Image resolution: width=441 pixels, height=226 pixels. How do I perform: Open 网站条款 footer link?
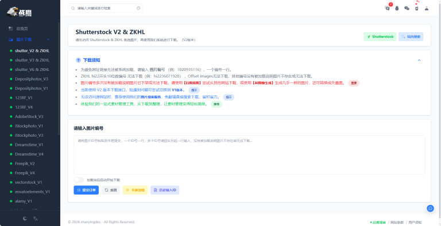397,222
